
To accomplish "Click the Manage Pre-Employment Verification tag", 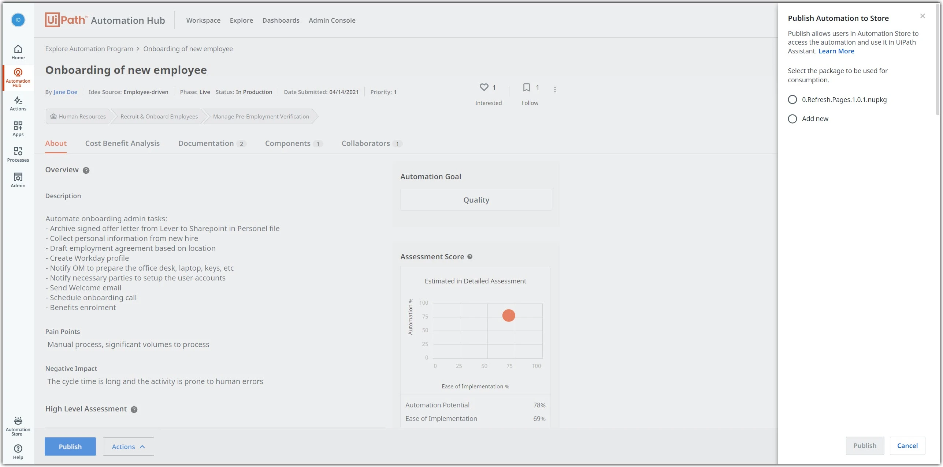I will tap(261, 117).
